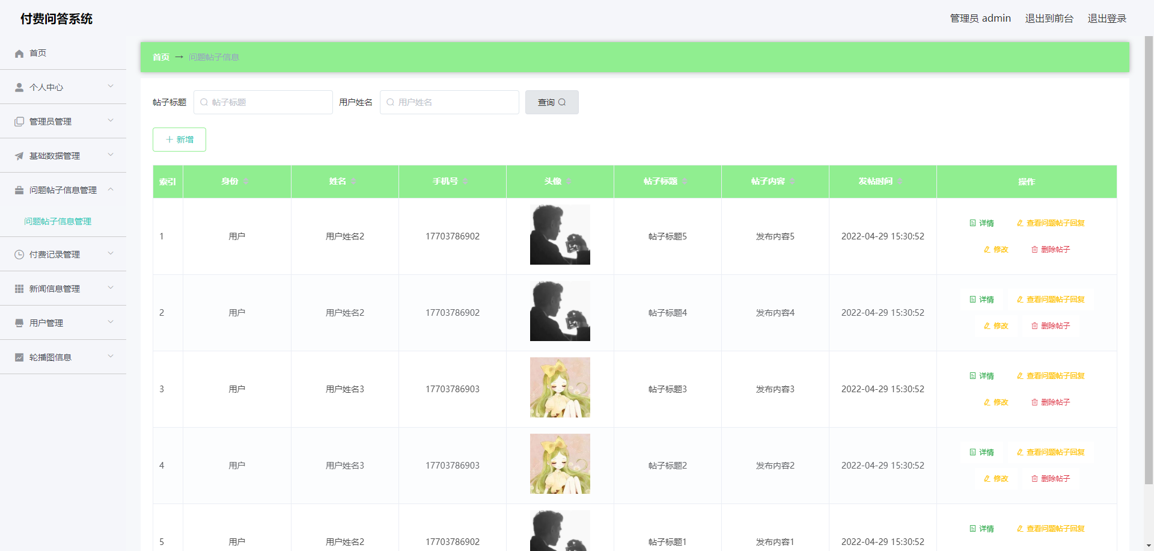This screenshot has width=1154, height=551.
Task: Expand the 个人中心 sidebar menu
Action: tap(111, 86)
